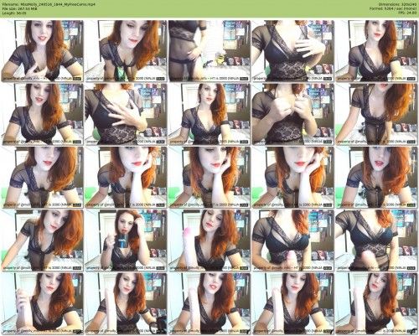Select the last thumbnail in the top row
The width and height of the screenshot is (419, 336).
[376, 51]
